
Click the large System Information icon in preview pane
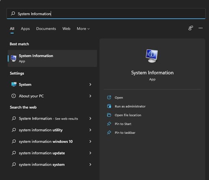tap(152, 56)
